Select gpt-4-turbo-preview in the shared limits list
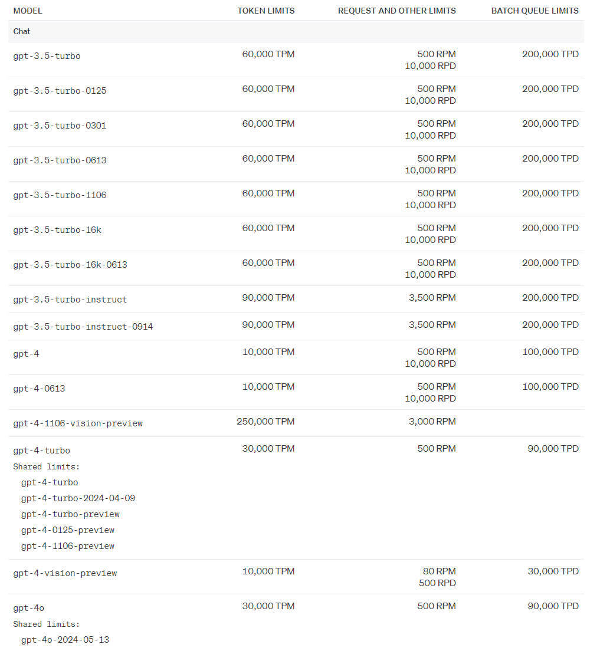Viewport: 600px width, 651px height. pyautogui.click(x=70, y=514)
